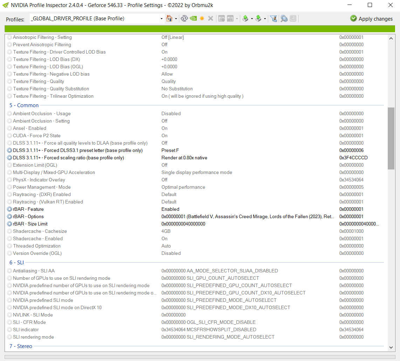Click the gear icon beside DLSS Forced scaling ratio

pos(9,158)
